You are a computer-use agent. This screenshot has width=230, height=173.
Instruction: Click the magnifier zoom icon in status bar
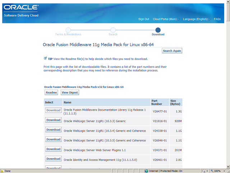click(212, 171)
